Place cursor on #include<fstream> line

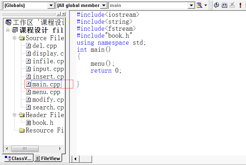click(106, 29)
